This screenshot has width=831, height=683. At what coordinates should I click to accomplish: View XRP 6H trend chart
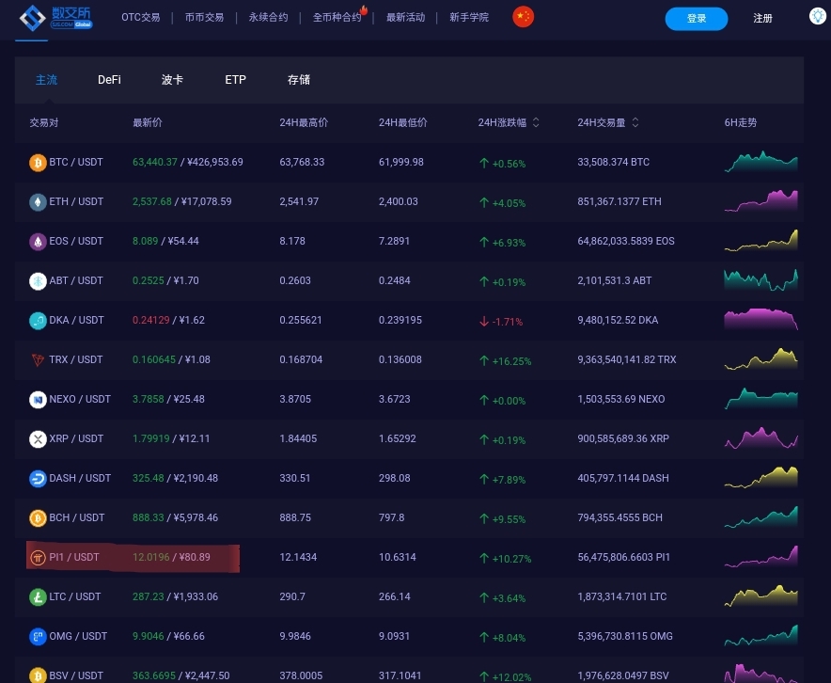click(x=760, y=438)
